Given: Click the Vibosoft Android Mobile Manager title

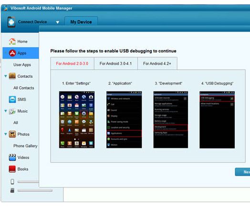Looking at the screenshot, I should [42, 8].
